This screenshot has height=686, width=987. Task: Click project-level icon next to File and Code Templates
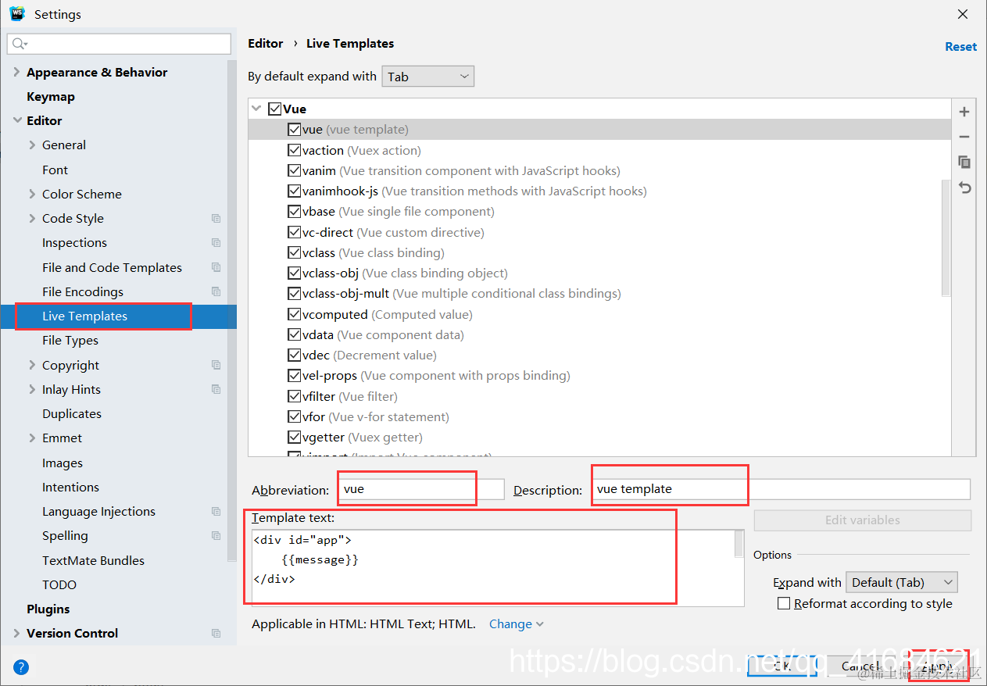216,267
